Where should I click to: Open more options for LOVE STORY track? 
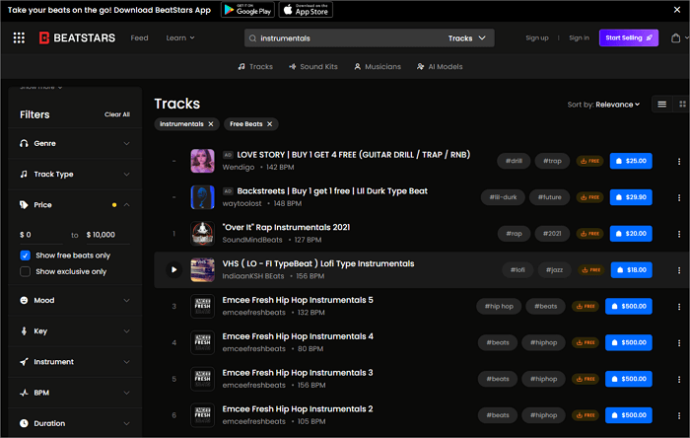click(x=678, y=161)
